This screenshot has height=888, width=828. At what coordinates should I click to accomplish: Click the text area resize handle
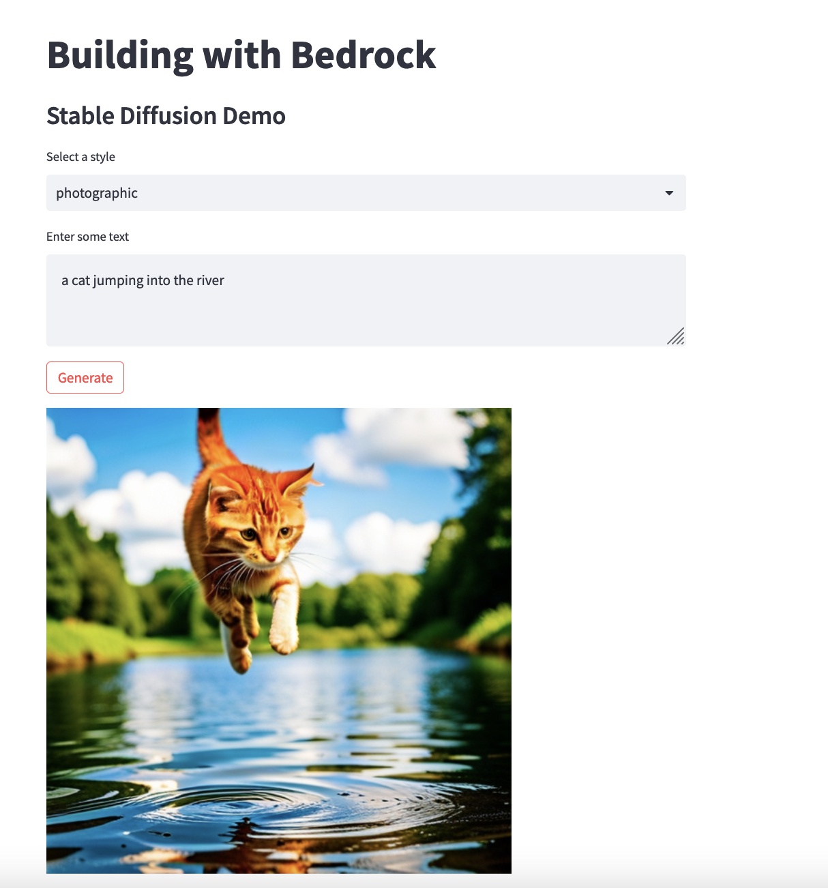coord(676,336)
